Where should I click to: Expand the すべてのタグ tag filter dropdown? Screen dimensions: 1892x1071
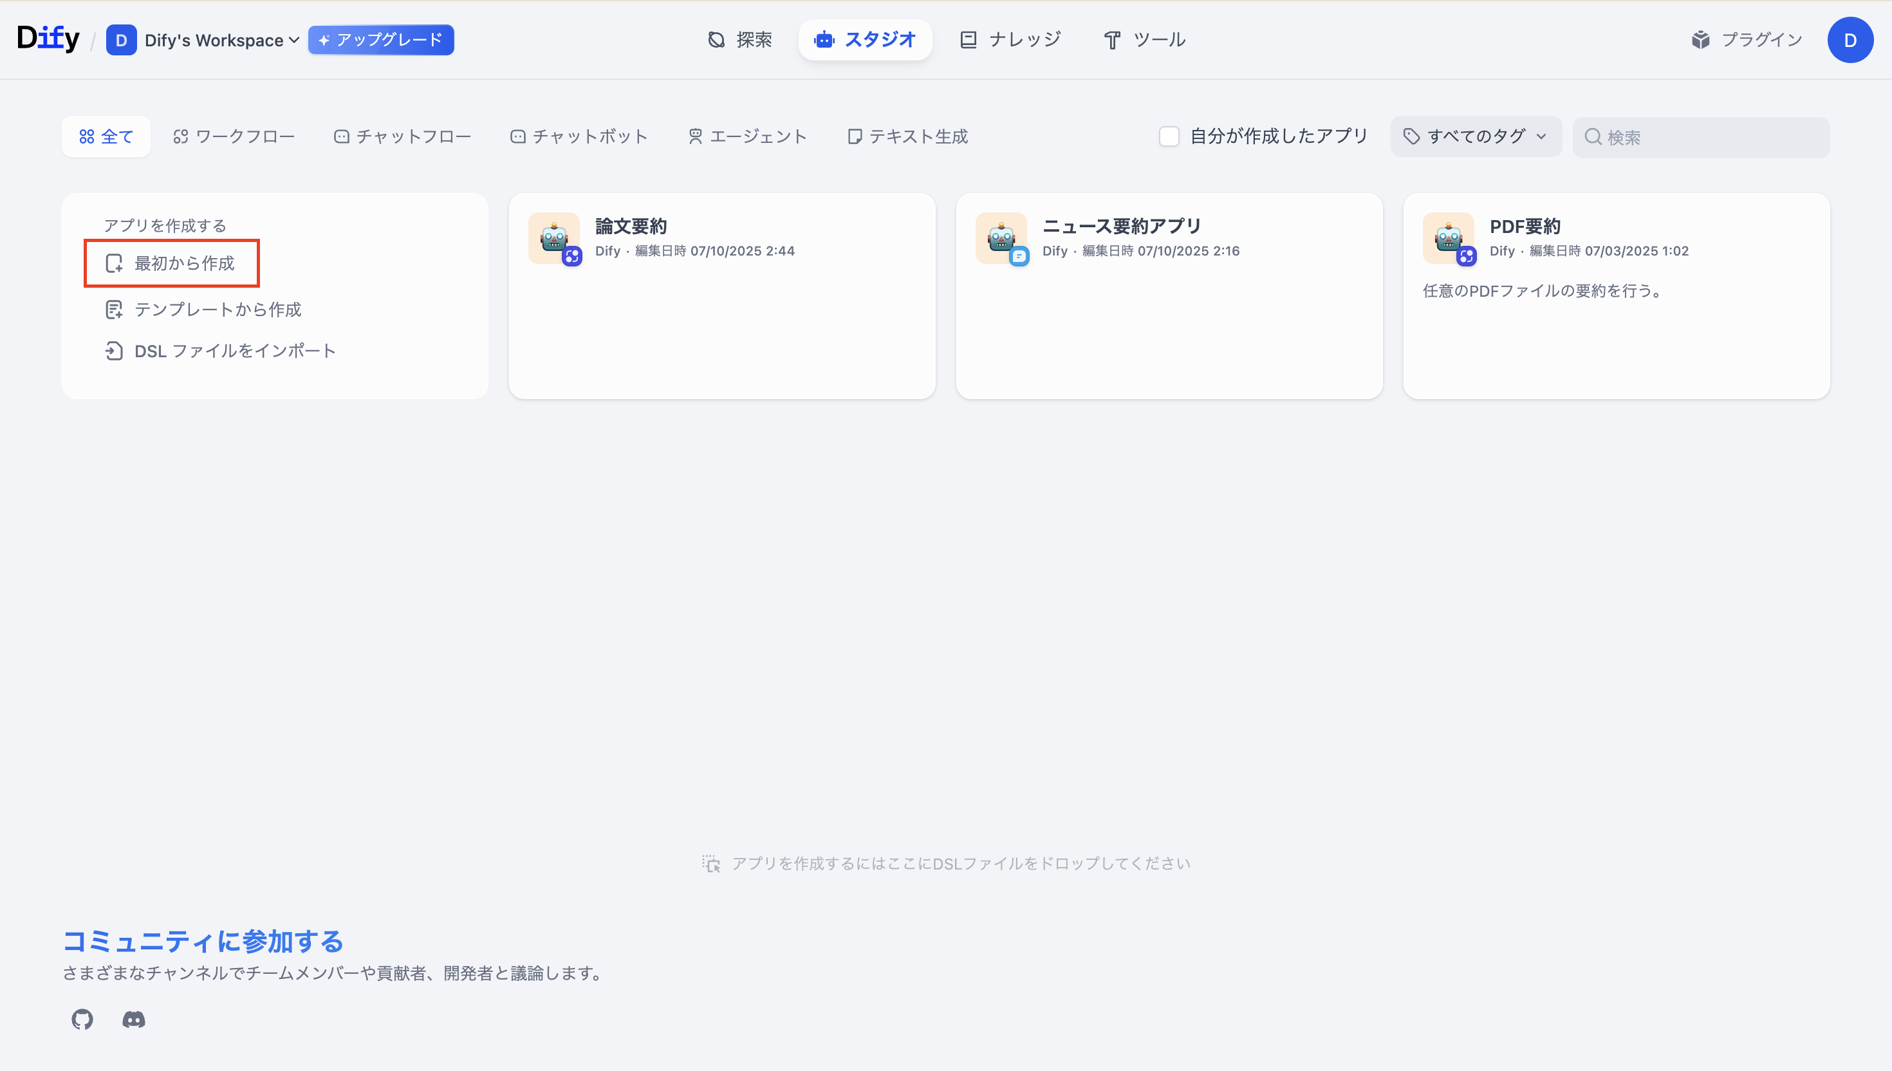1475,136
